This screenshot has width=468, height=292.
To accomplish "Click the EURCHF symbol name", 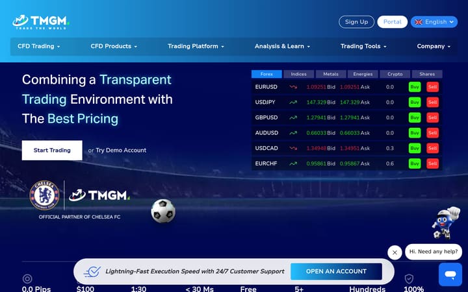I will (x=266, y=164).
